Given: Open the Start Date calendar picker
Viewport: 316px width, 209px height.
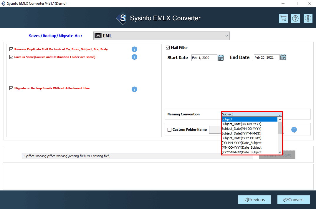Looking at the screenshot, I should coord(221,58).
